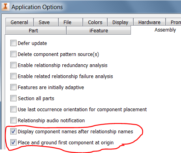Open the General tab
Image resolution: width=181 pixels, height=153 pixels.
tap(19, 22)
